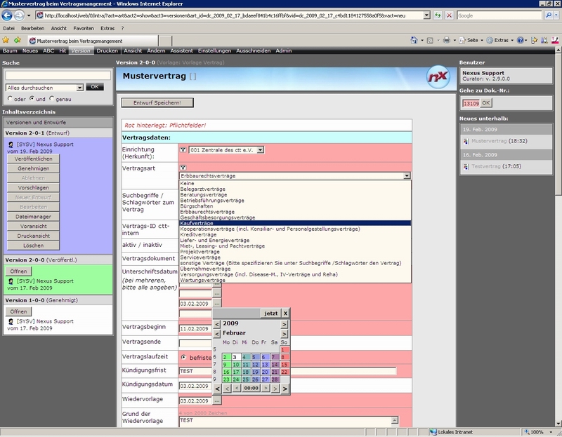Click the Suche text input field
The image size is (562, 437).
coord(58,75)
